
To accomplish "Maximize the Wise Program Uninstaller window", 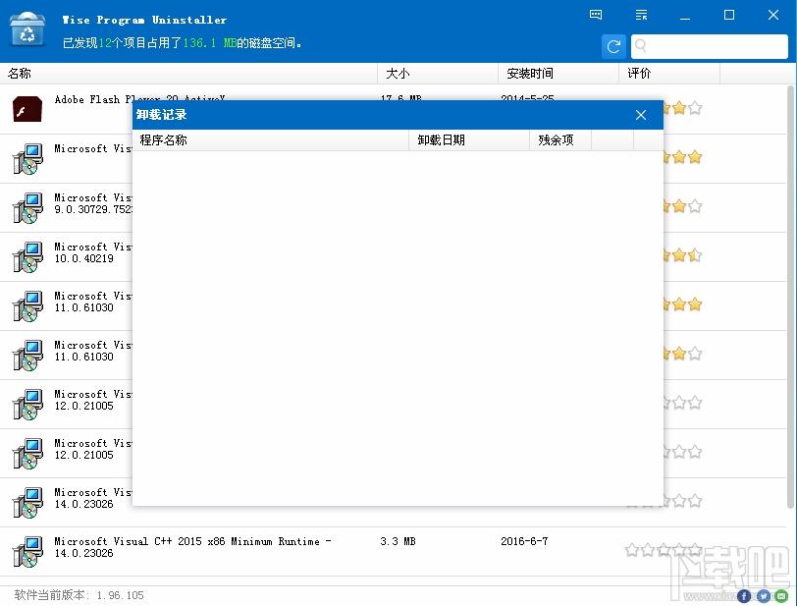I will point(729,16).
